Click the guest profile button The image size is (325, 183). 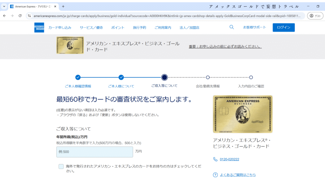[315, 16]
